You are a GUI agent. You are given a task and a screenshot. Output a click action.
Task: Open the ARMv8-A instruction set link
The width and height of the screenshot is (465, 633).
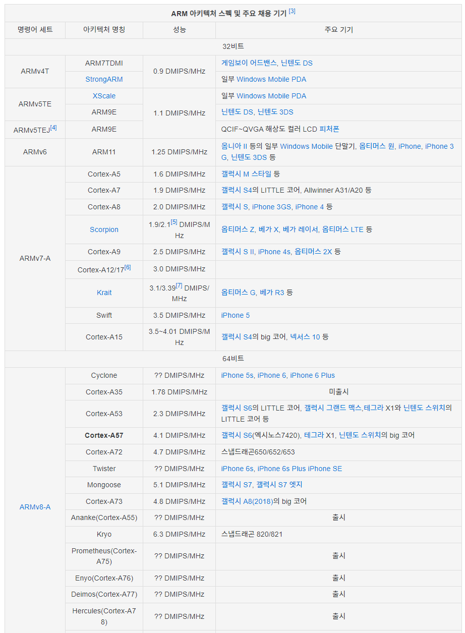35,507
